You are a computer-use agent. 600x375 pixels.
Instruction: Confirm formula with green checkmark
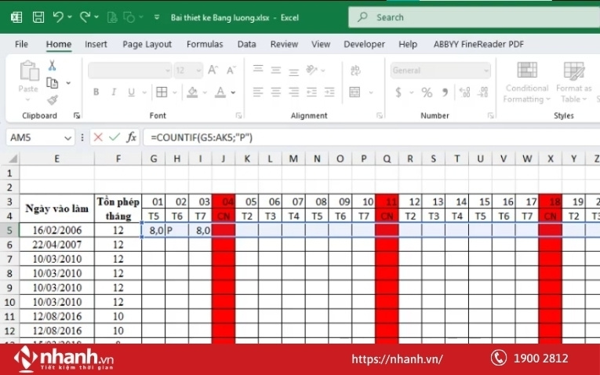[x=115, y=137]
